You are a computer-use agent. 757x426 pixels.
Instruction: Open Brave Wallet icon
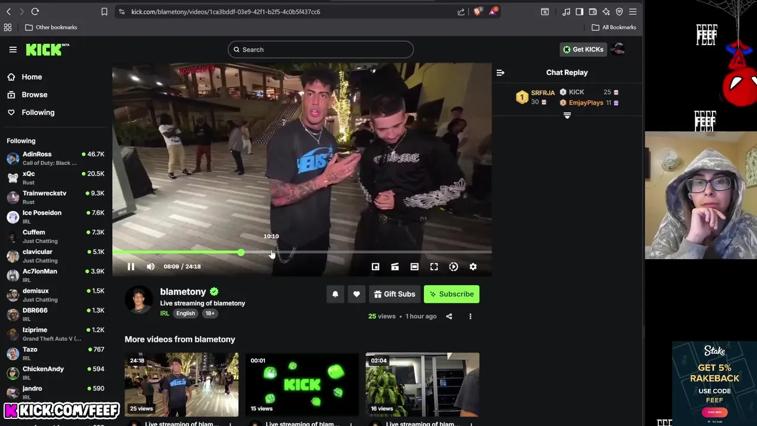click(593, 12)
